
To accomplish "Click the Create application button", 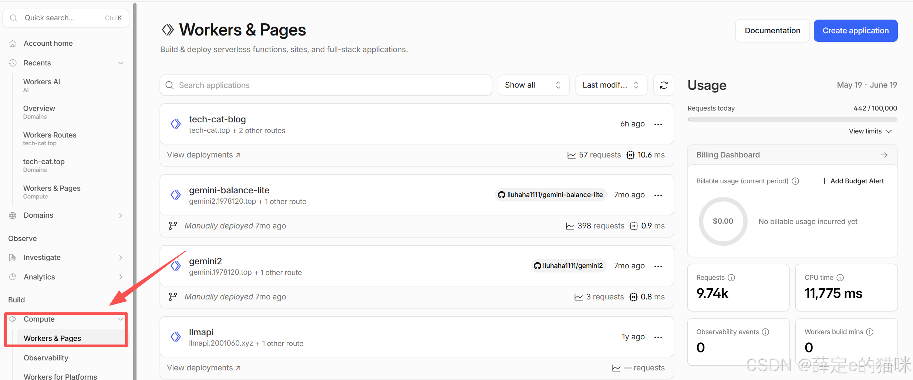I will (856, 31).
